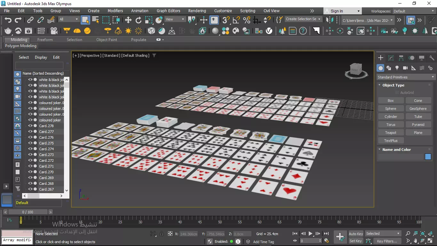
Task: Activate the Rotate tool
Action: click(x=139, y=20)
